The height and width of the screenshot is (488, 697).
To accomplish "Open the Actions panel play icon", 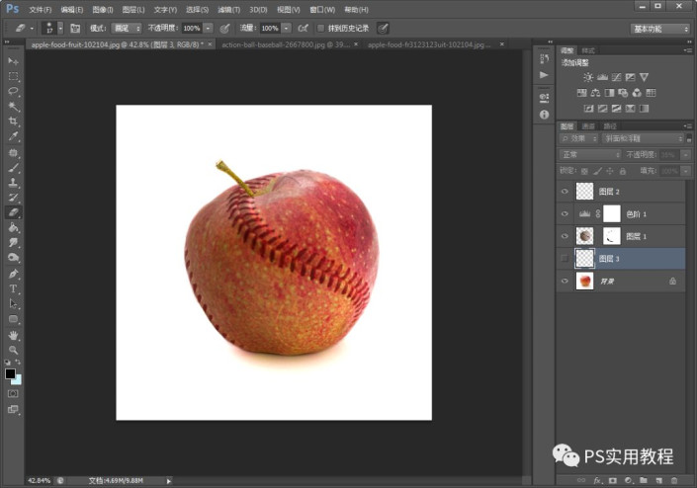I will click(x=544, y=75).
